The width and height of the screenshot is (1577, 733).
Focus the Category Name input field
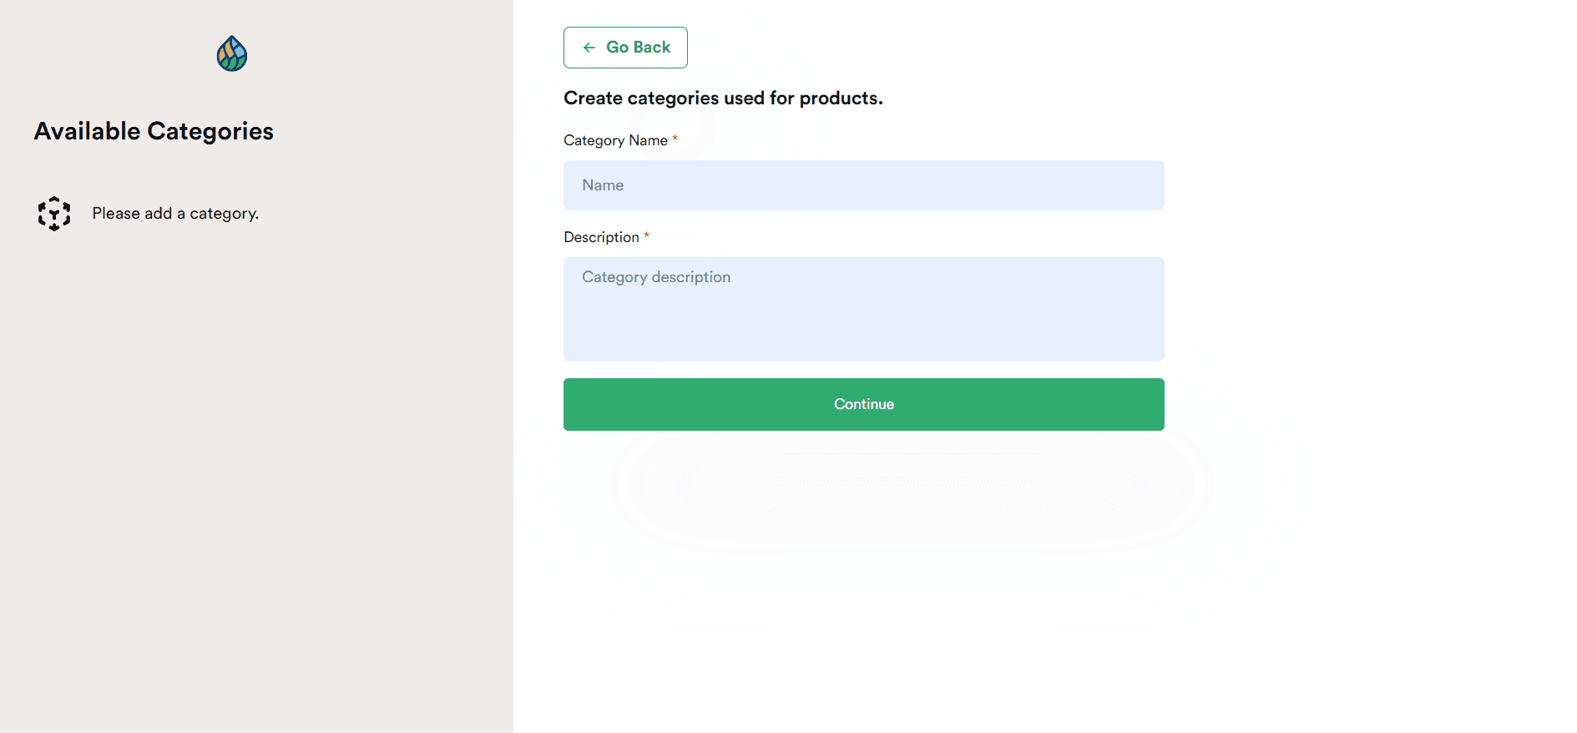pos(863,185)
